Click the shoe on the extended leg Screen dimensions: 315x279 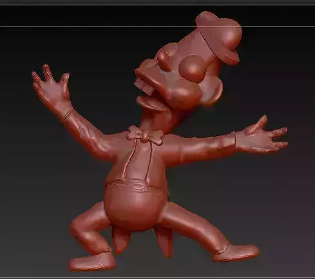tap(236, 253)
